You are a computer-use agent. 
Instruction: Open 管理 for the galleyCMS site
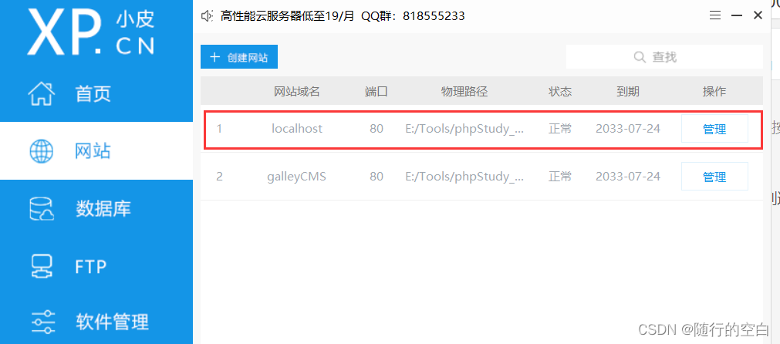click(x=714, y=176)
